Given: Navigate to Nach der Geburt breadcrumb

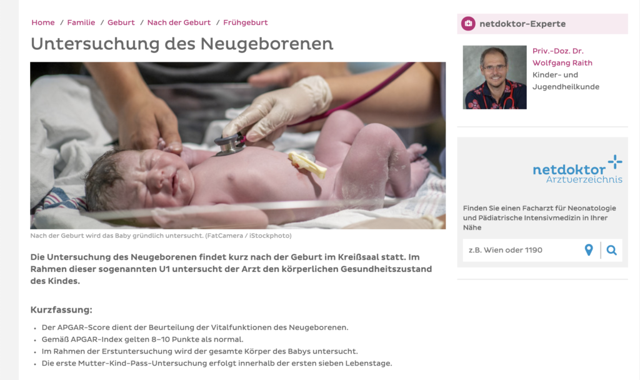Looking at the screenshot, I should pyautogui.click(x=179, y=22).
